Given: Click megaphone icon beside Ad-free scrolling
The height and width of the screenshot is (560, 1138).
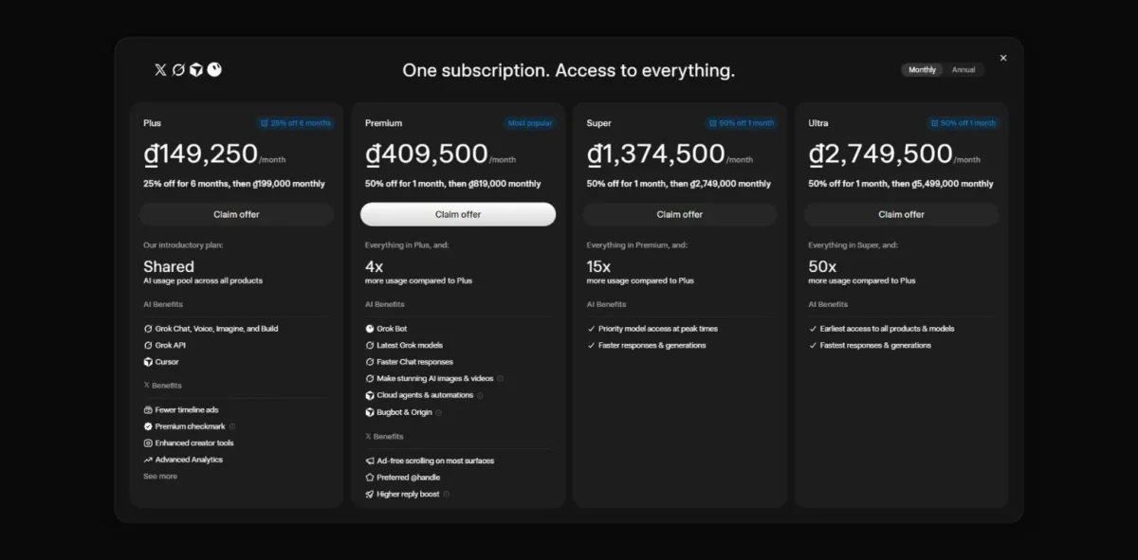Looking at the screenshot, I should tap(370, 461).
